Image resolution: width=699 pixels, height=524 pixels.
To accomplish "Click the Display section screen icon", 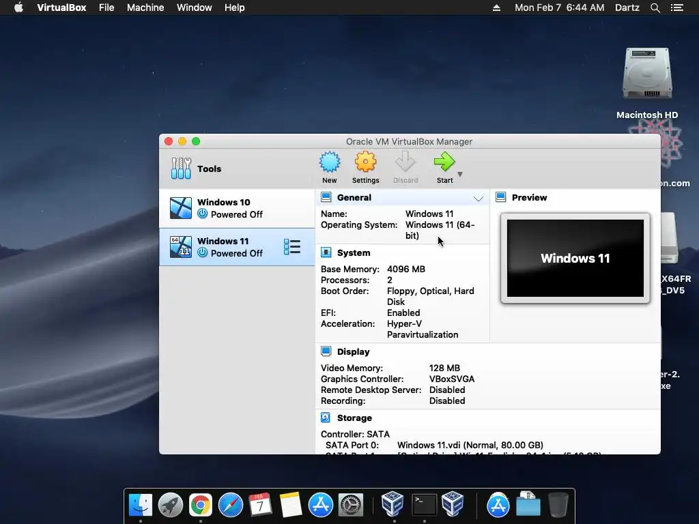I will click(326, 351).
